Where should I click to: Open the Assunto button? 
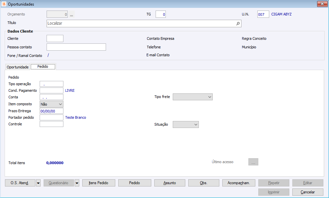tap(170, 183)
